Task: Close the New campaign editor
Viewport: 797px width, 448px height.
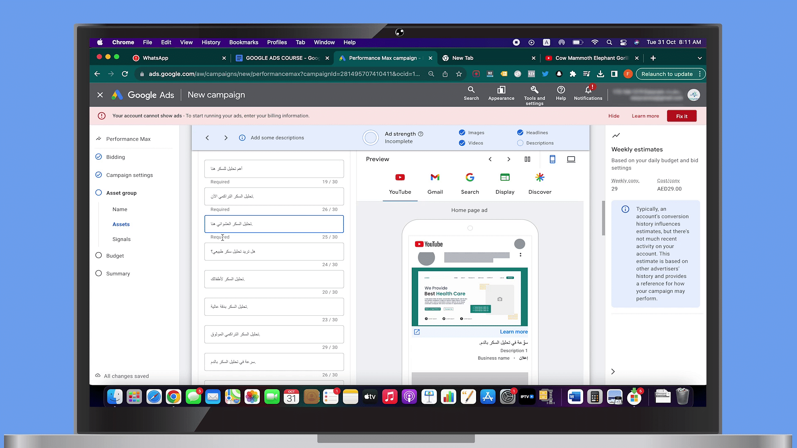Action: (100, 95)
